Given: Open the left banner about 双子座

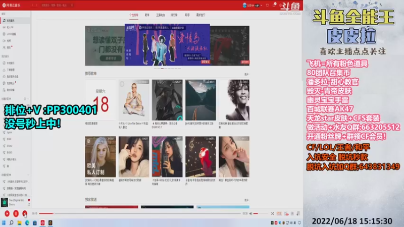Looking at the screenshot, I should click(x=105, y=45).
